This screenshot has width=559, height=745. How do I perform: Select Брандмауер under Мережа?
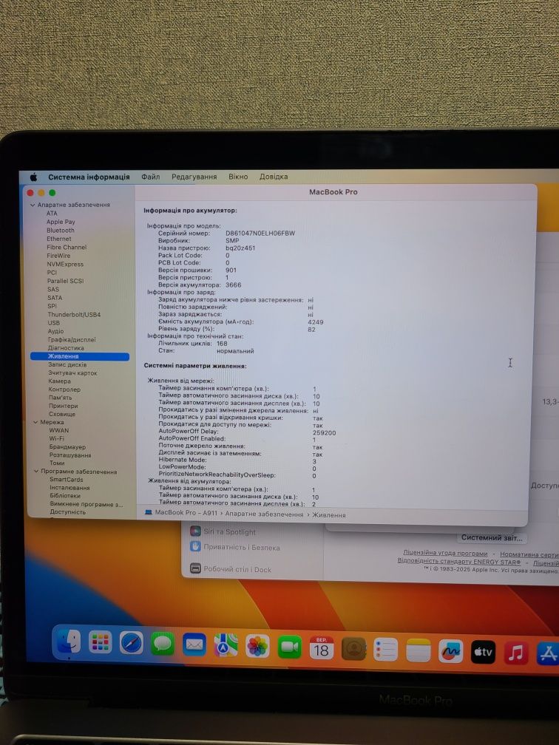(67, 447)
